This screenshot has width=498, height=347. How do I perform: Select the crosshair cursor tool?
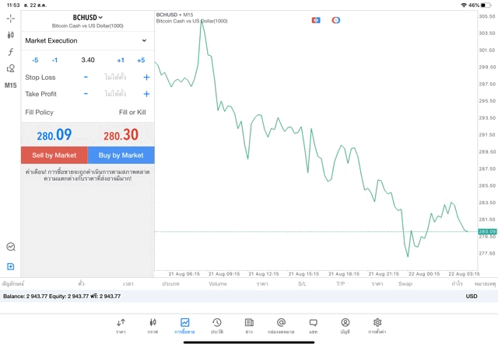click(x=10, y=18)
